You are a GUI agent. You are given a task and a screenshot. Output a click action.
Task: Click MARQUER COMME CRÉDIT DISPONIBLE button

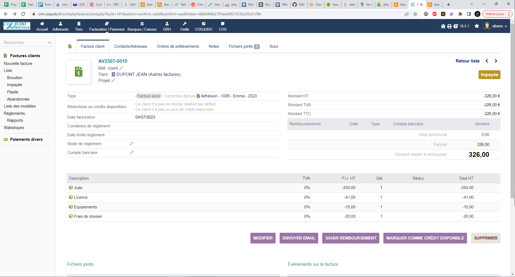(425, 238)
